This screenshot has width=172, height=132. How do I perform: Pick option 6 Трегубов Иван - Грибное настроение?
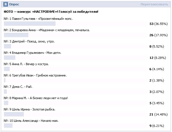point(35,75)
